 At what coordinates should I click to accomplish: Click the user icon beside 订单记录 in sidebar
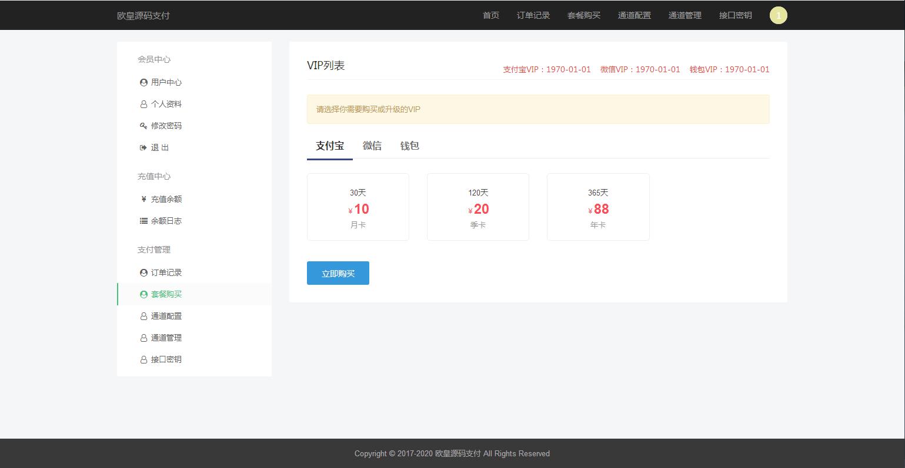(143, 273)
